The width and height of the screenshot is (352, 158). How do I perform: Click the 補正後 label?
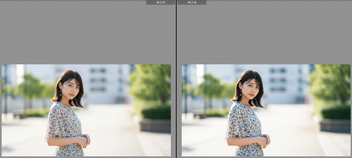(192, 2)
